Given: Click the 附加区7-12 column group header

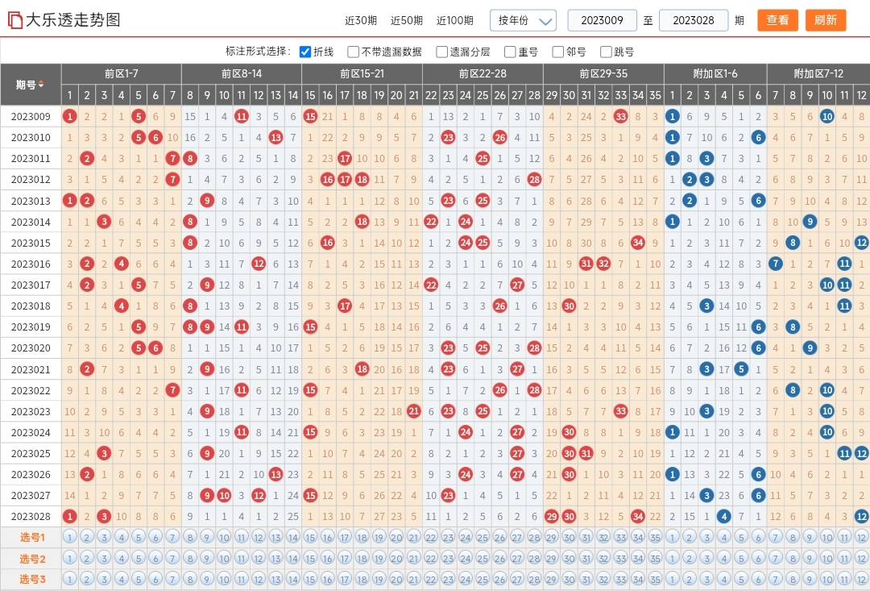Looking at the screenshot, I should point(818,74).
